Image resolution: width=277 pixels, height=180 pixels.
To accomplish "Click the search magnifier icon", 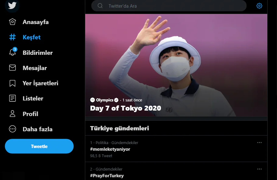I will 100,6.
